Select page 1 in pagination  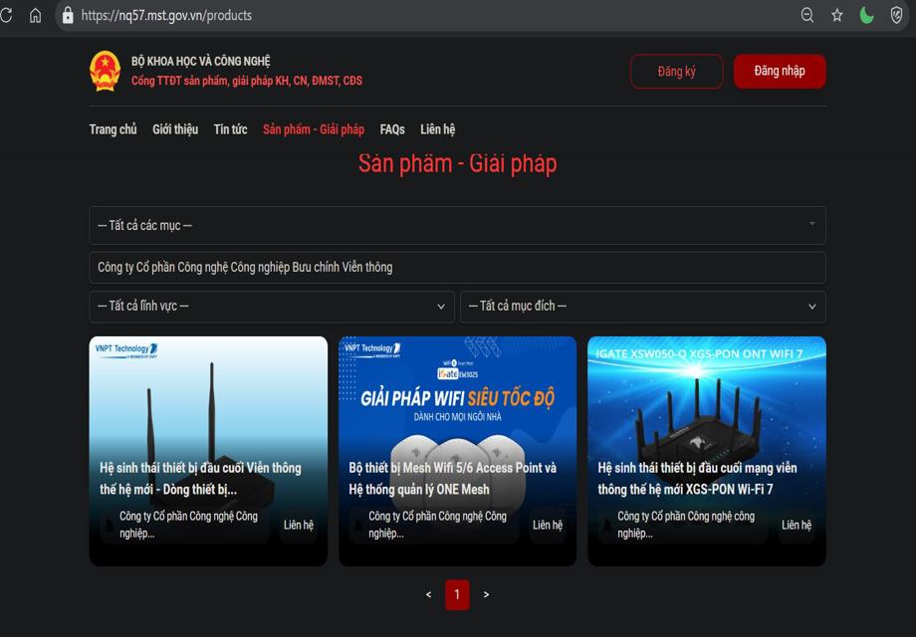[457, 594]
